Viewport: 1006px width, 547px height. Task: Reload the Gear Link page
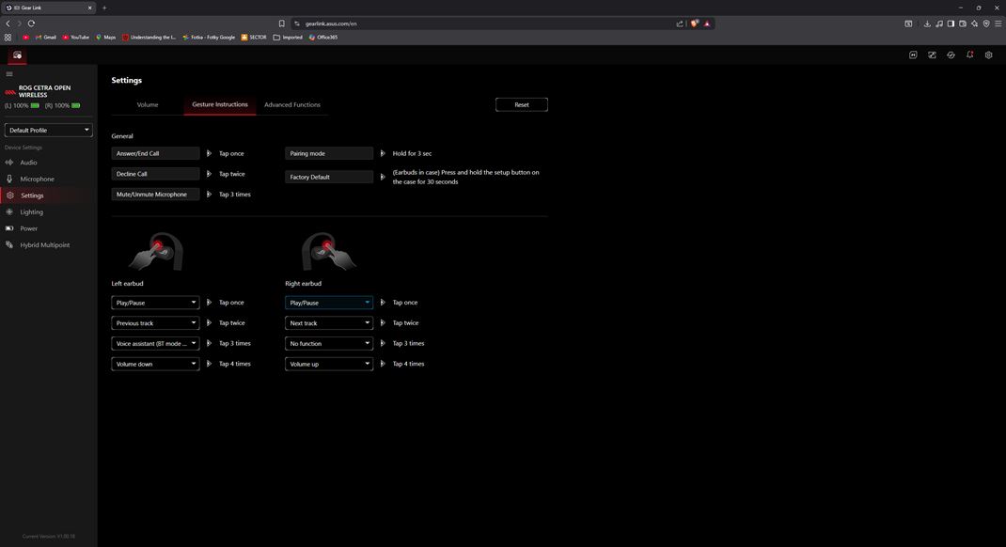pos(31,23)
